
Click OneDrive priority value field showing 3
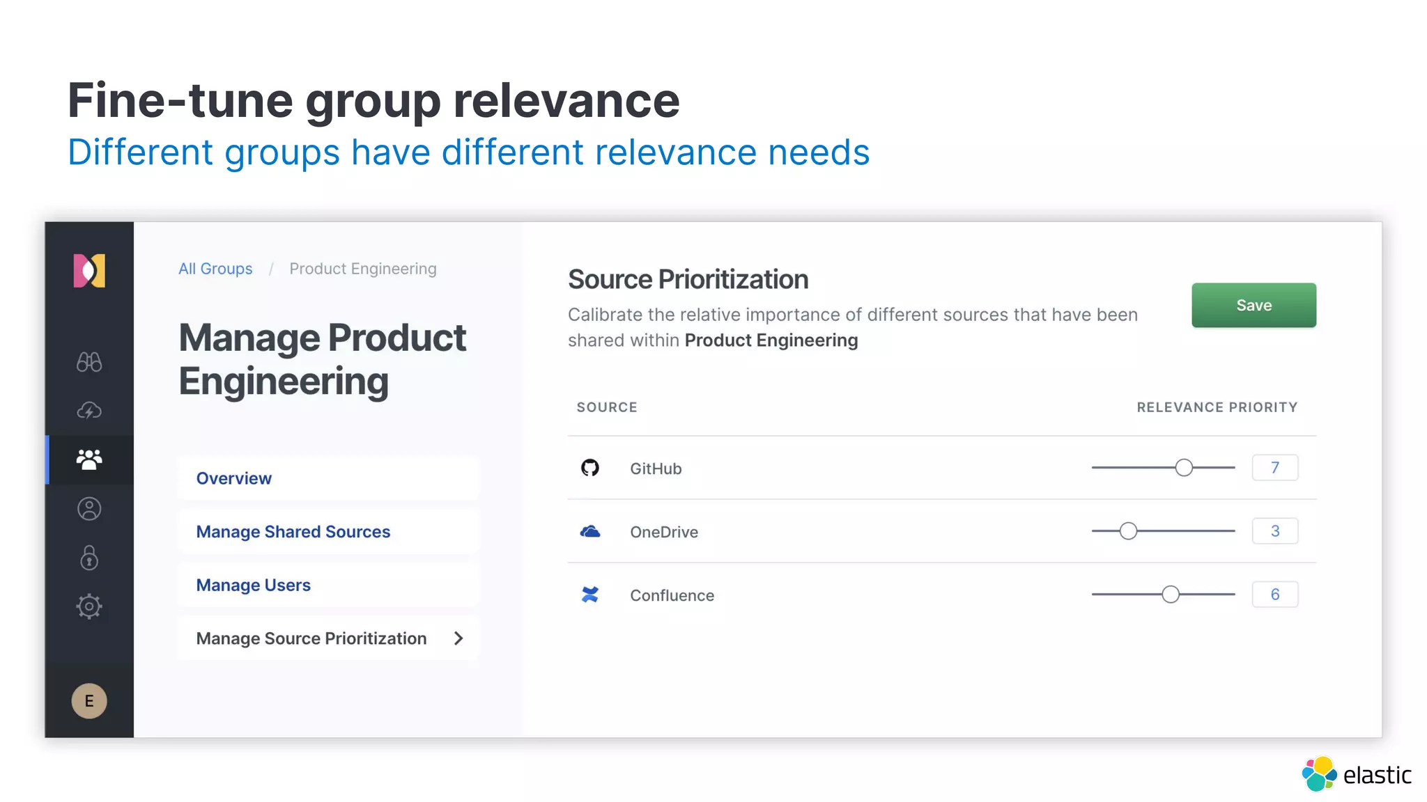click(x=1275, y=531)
